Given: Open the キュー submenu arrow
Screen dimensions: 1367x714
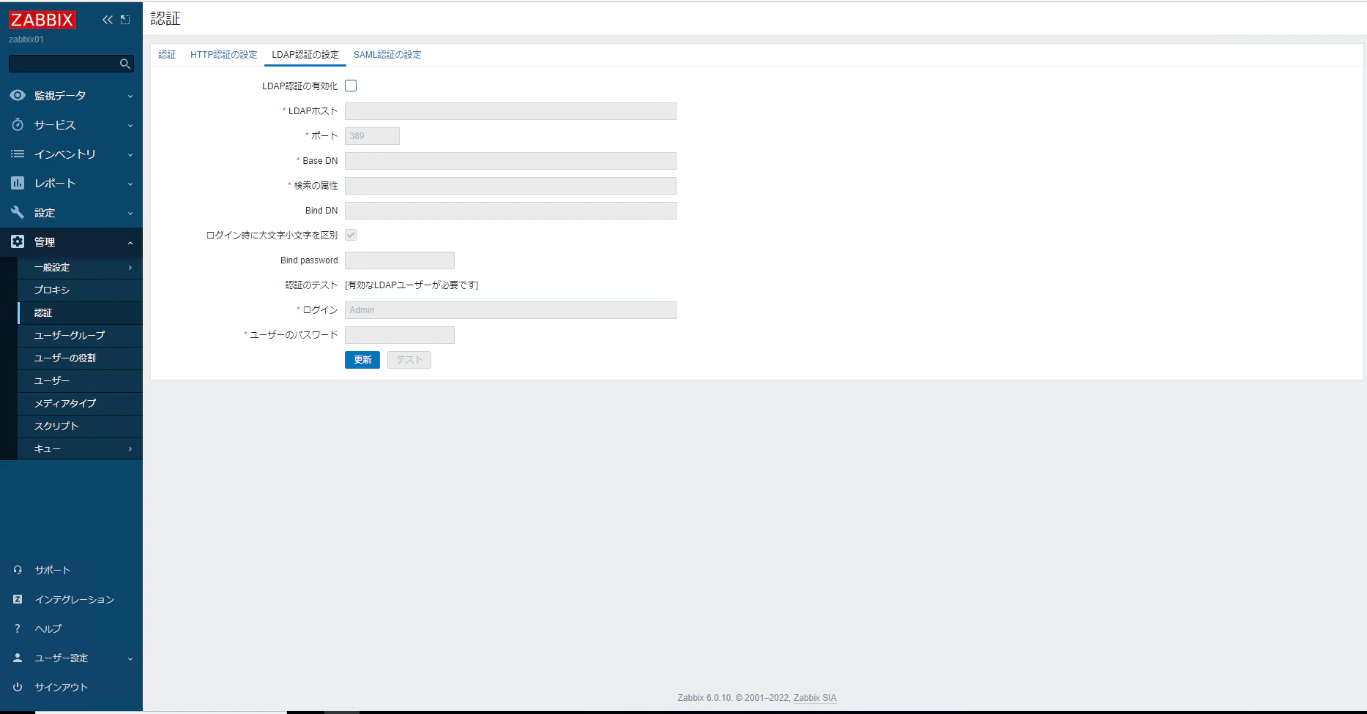Looking at the screenshot, I should (130, 449).
